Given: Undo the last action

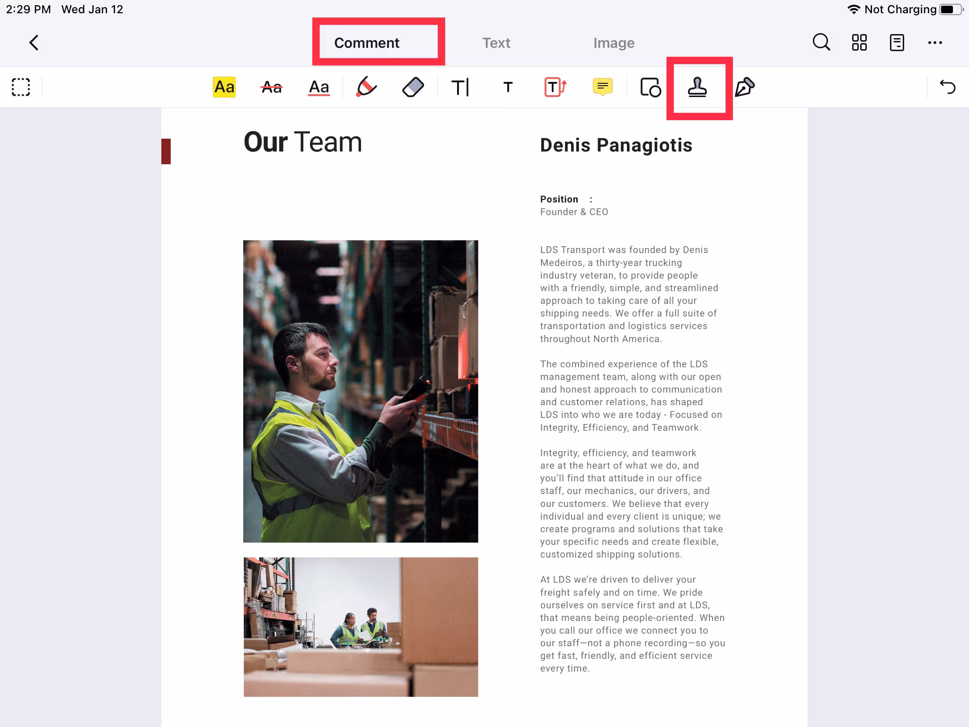Looking at the screenshot, I should [947, 87].
